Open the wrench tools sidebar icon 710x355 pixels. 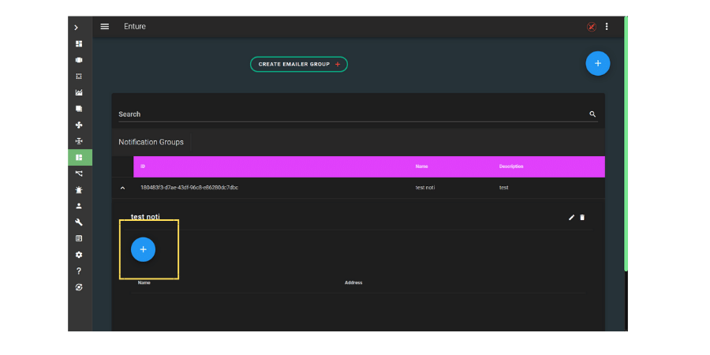click(x=79, y=222)
